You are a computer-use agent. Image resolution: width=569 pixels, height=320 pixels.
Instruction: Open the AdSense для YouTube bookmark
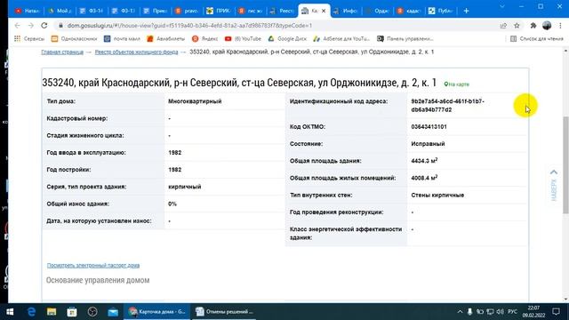pyautogui.click(x=341, y=38)
